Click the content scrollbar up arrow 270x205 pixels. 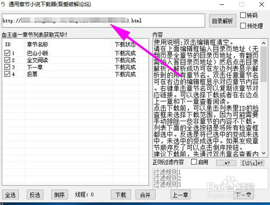click(264, 43)
